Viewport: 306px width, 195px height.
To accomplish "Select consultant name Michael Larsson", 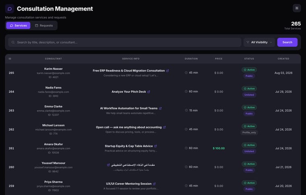I will coord(54,125).
